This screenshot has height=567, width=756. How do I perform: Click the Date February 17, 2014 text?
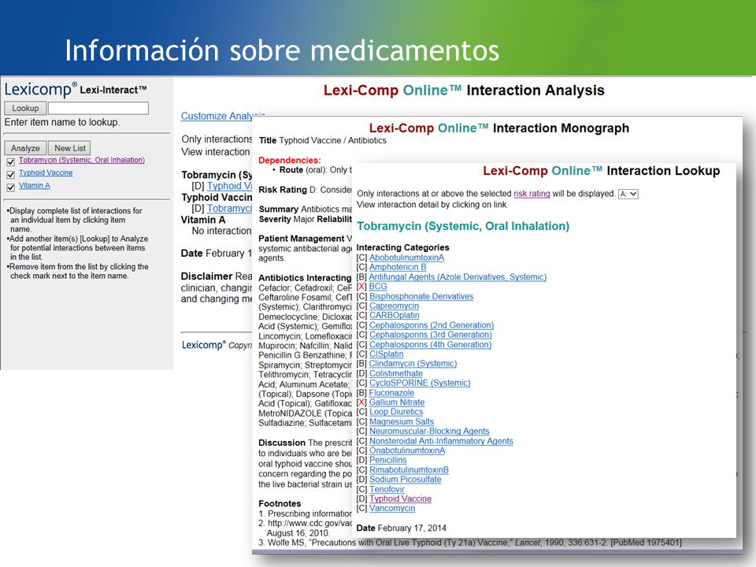(401, 528)
